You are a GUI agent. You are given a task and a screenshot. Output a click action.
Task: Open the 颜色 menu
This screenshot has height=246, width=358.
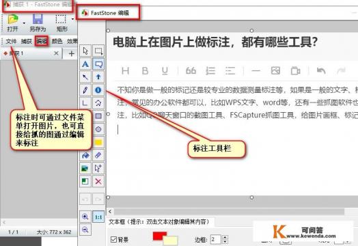coord(57,41)
